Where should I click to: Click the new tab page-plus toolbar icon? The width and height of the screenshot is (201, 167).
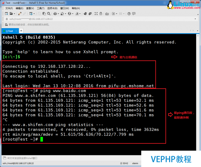point(113,14)
